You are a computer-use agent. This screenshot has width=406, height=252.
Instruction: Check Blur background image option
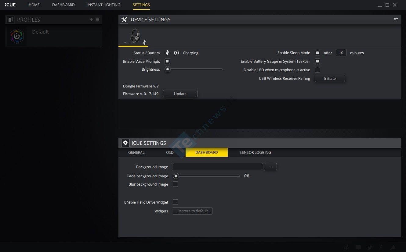[x=176, y=184]
